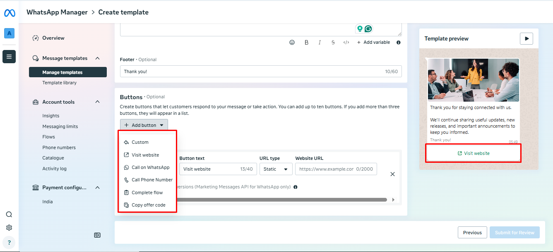553x252 pixels.
Task: Click horizontal scrollbar in buttons panel
Action: tap(281, 200)
